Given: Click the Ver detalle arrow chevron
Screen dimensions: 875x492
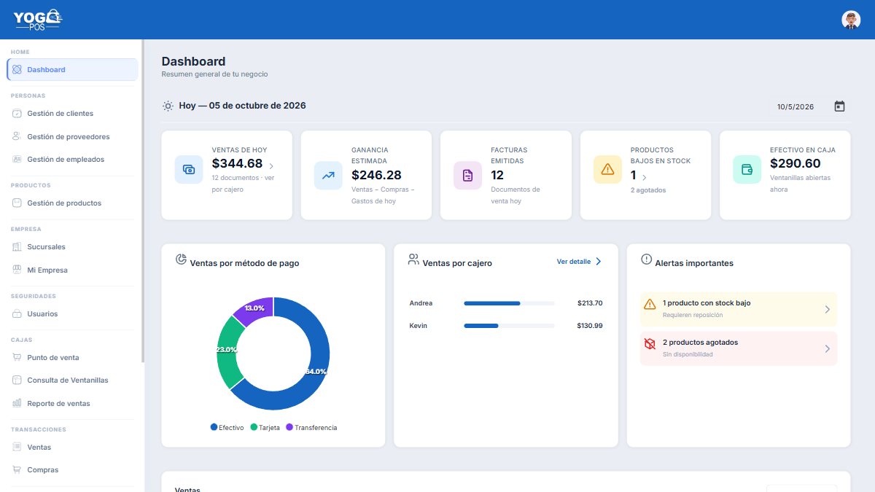Looking at the screenshot, I should point(599,262).
